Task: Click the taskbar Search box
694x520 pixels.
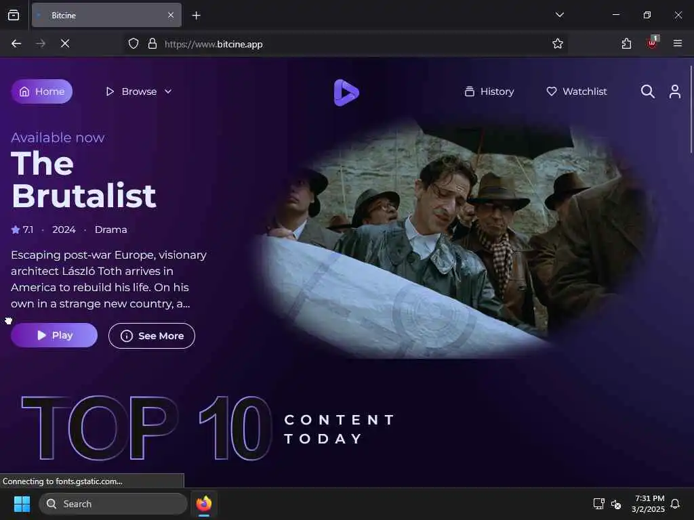Action: click(113, 504)
